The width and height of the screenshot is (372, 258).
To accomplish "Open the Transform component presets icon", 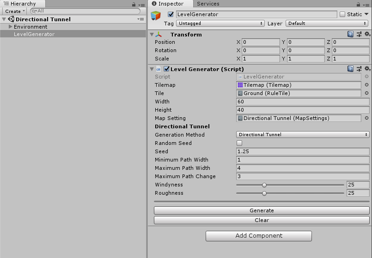I will pyautogui.click(x=359, y=34).
